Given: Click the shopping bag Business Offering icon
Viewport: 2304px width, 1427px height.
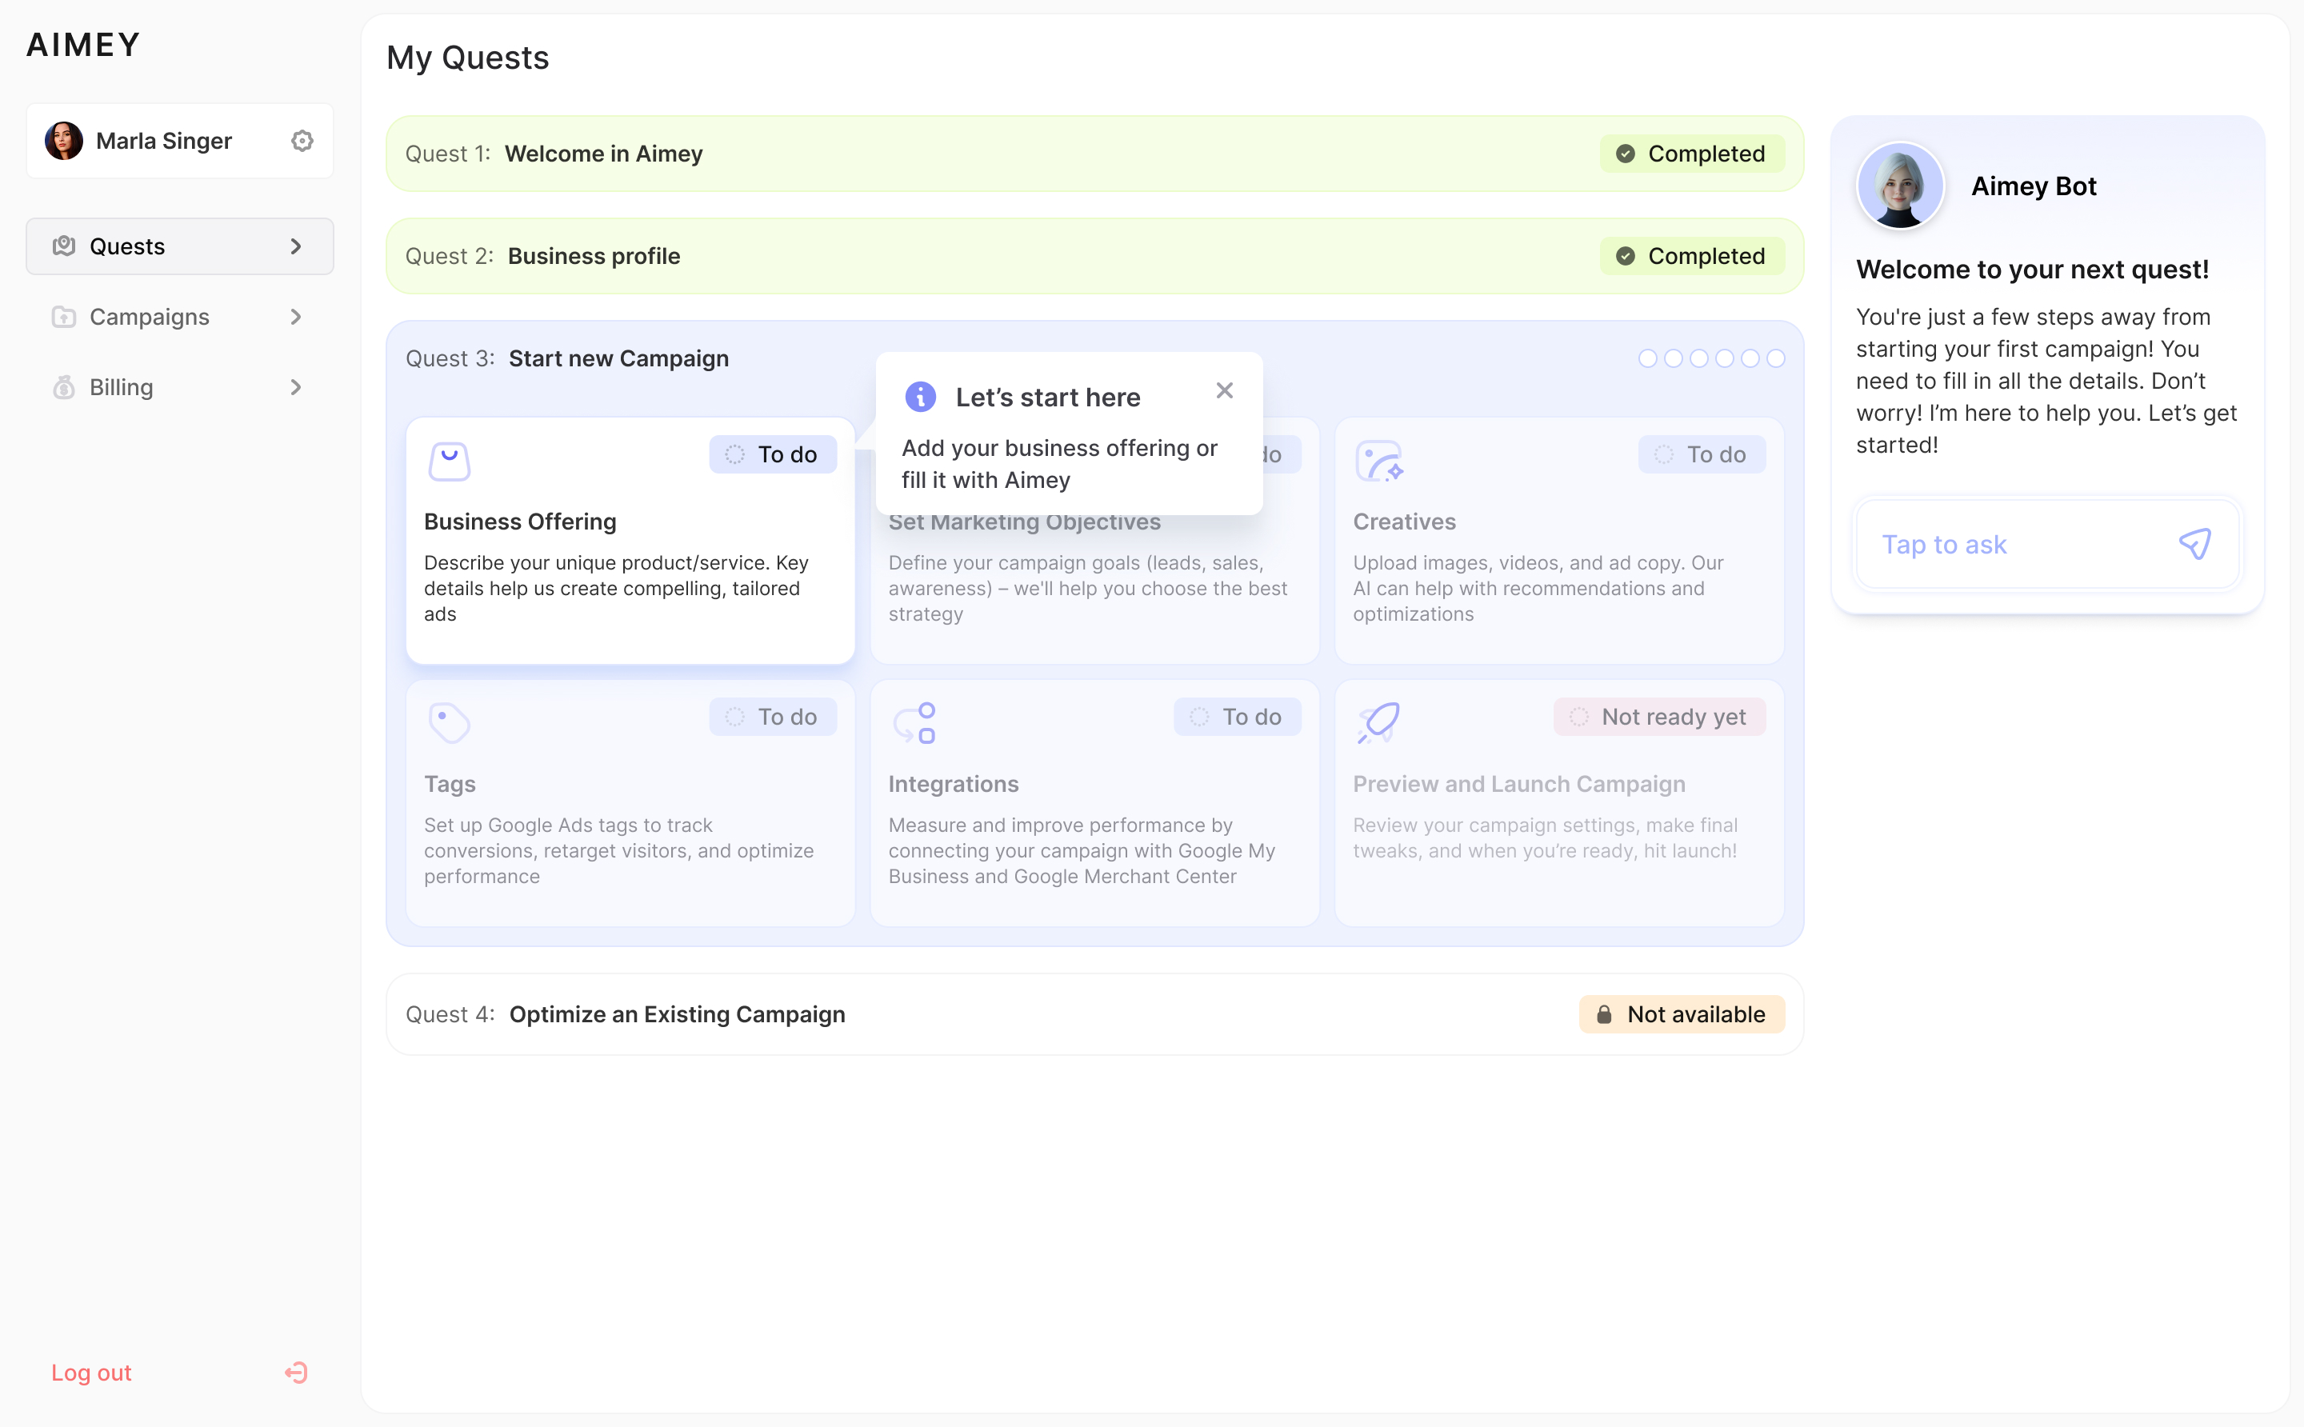Looking at the screenshot, I should click(x=450, y=462).
